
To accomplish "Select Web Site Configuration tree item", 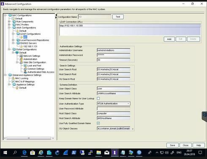I will click(35, 62).
